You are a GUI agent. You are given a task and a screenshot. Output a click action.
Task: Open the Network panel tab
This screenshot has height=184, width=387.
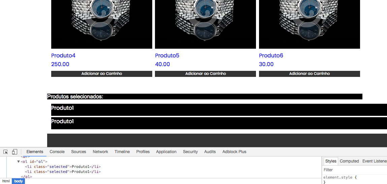100,152
